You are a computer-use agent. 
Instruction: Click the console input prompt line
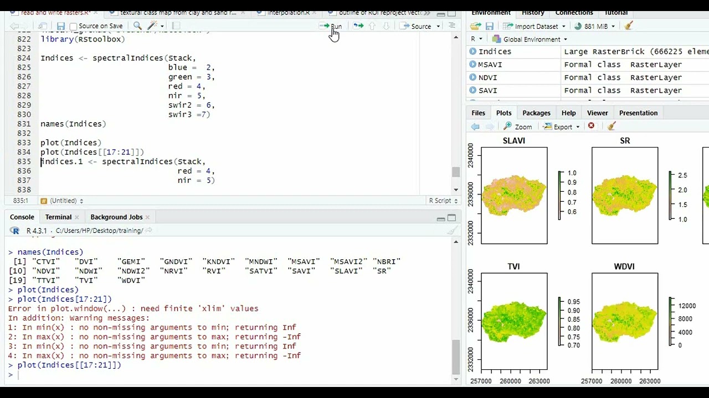tap(233, 375)
